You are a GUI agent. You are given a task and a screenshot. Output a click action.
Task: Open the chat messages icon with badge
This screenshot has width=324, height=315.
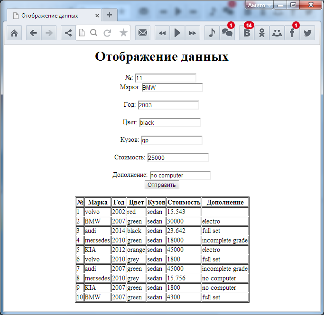(227, 33)
